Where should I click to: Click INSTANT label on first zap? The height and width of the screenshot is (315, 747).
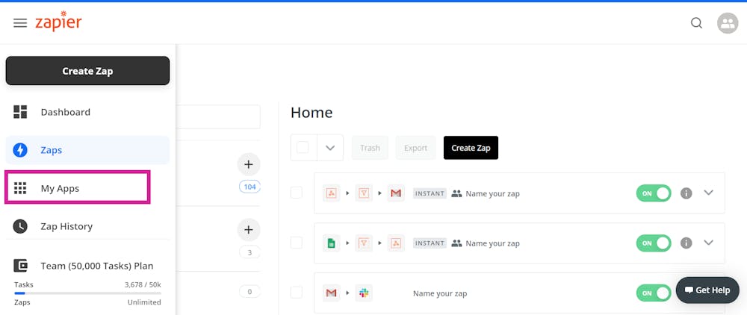click(430, 193)
